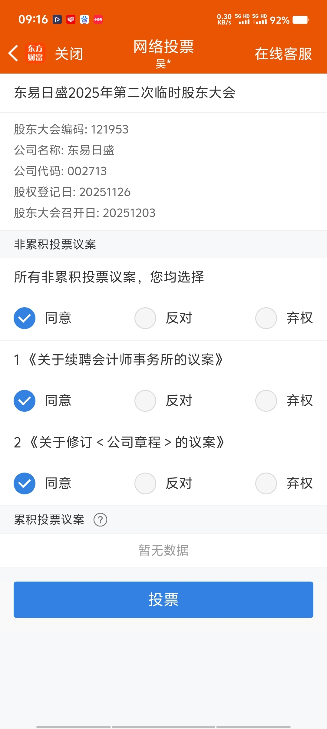Tap proposal 1 title 关于续聘会计师事务所的议案
This screenshot has height=729, width=327.
(126, 360)
